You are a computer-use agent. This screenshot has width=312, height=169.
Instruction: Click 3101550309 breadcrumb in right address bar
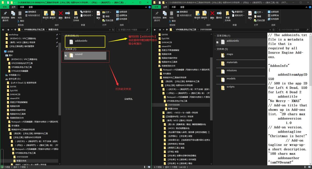tap(206, 30)
